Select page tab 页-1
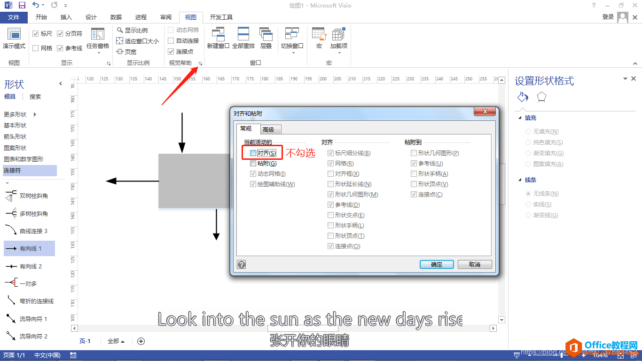 click(x=85, y=341)
